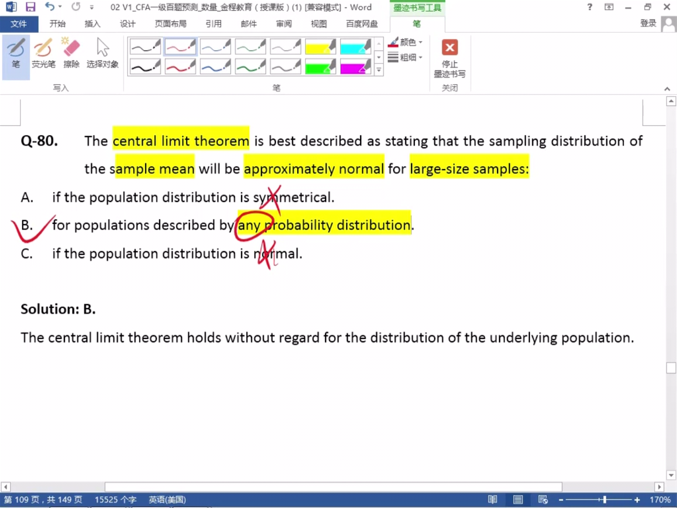Viewport: 677px width, 508px height.
Task: Expand the pen styles gallery
Action: [379, 69]
